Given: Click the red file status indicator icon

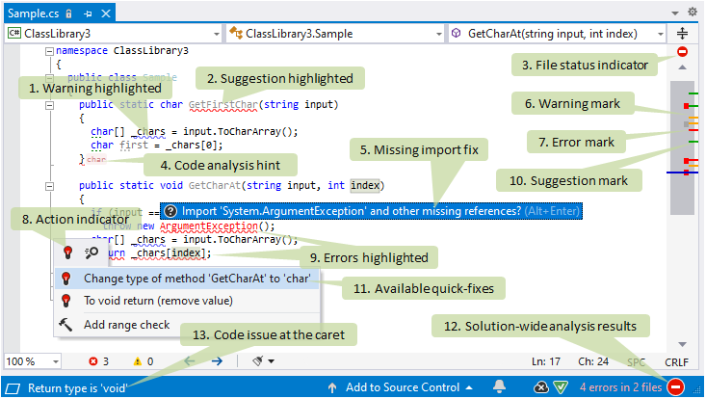Looking at the screenshot, I should tap(682, 53).
